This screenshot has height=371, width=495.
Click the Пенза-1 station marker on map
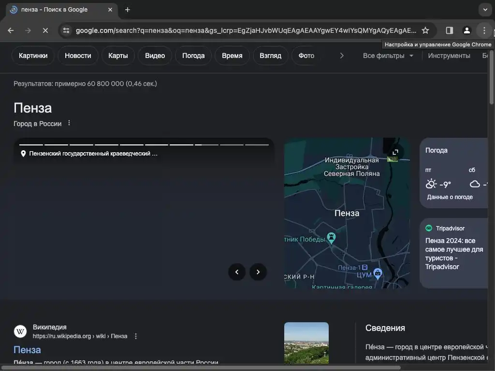point(364,267)
